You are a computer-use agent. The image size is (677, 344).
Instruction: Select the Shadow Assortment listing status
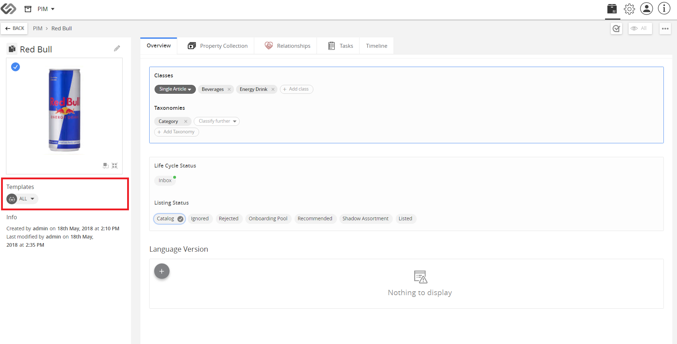point(365,219)
